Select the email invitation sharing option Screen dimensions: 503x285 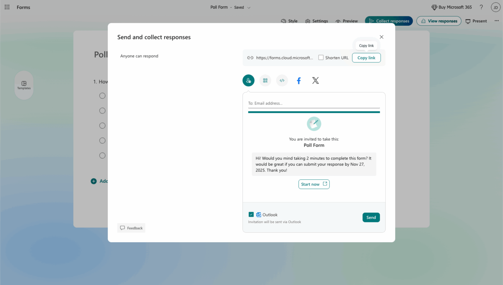[248, 80]
